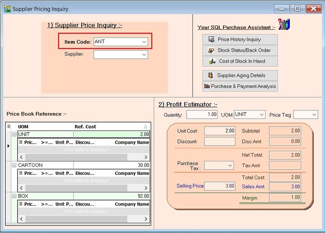Collapse the CARTOON row
The width and height of the screenshot is (325, 233).
14,165
